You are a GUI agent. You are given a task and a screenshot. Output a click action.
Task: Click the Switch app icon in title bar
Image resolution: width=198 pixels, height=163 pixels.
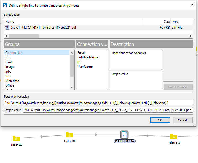click(5, 5)
